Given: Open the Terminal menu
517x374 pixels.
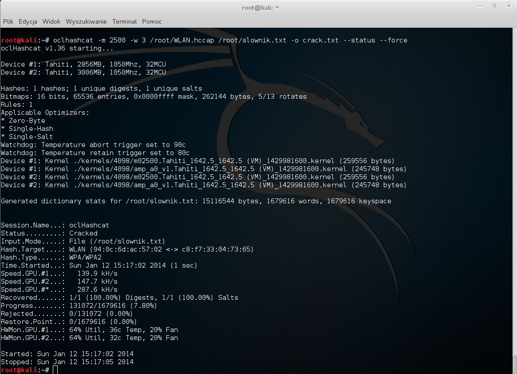Looking at the screenshot, I should (x=124, y=21).
